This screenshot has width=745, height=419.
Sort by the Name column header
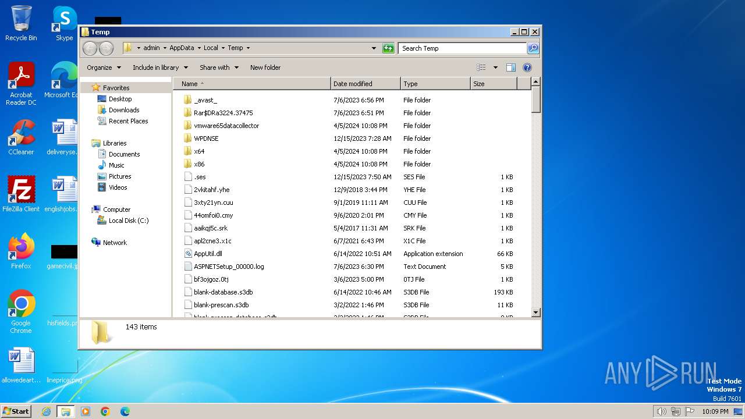click(x=251, y=84)
